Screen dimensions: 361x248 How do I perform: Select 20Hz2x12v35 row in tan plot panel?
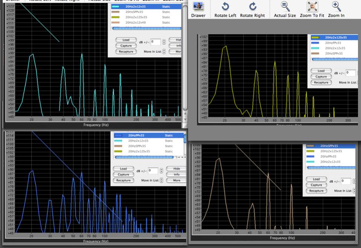pos(330,162)
